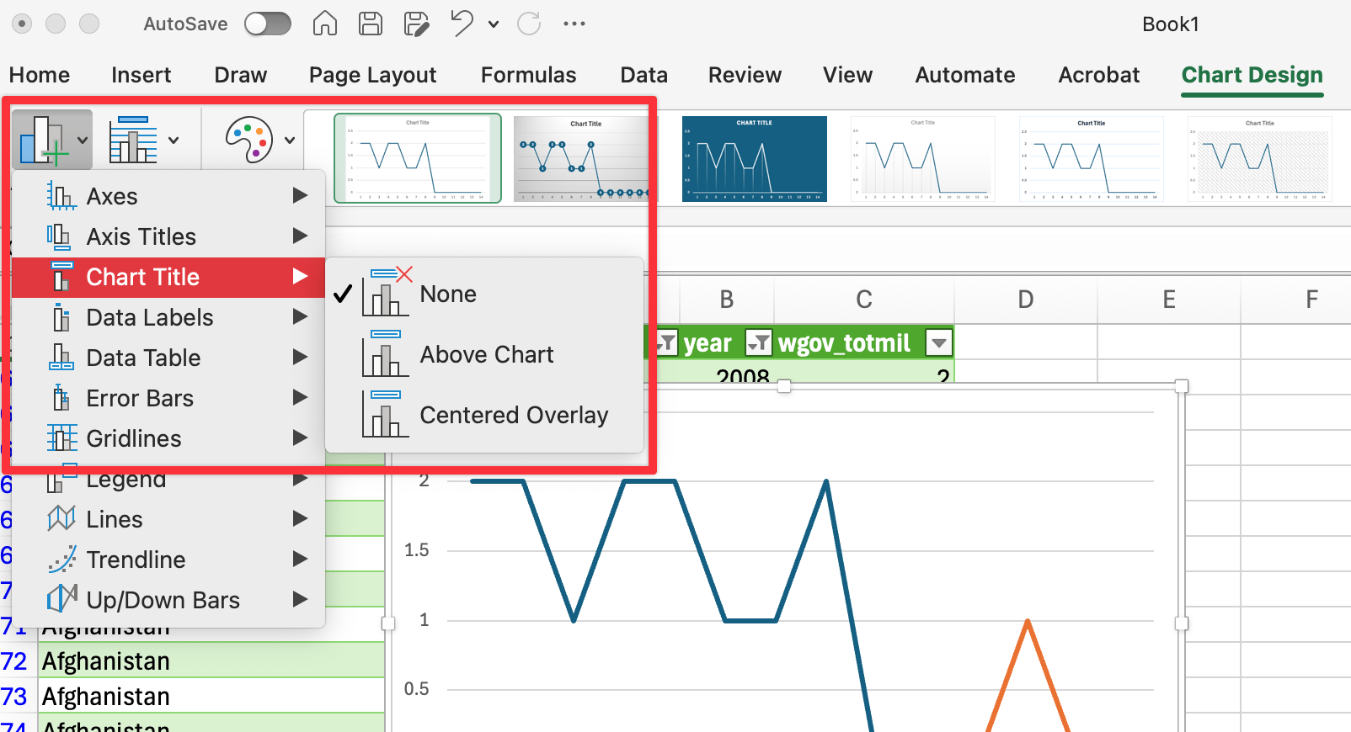
Task: Click the Axis Titles menu icon
Action: point(59,236)
